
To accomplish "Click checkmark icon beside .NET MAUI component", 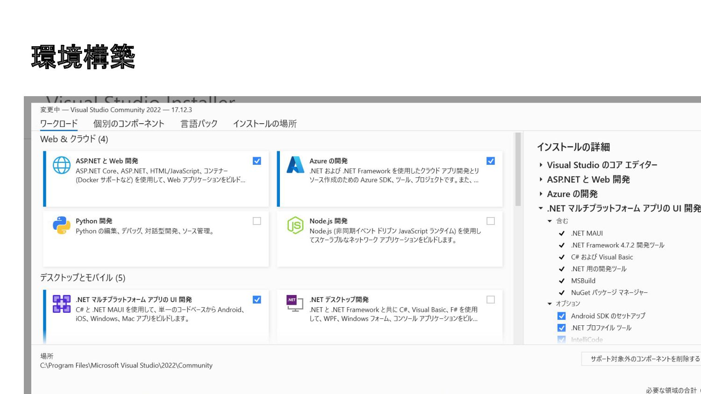I will pyautogui.click(x=562, y=233).
